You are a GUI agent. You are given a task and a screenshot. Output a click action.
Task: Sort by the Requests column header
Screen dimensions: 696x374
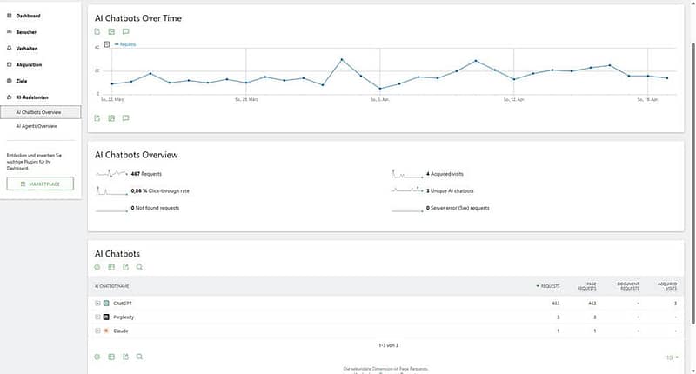coord(548,286)
